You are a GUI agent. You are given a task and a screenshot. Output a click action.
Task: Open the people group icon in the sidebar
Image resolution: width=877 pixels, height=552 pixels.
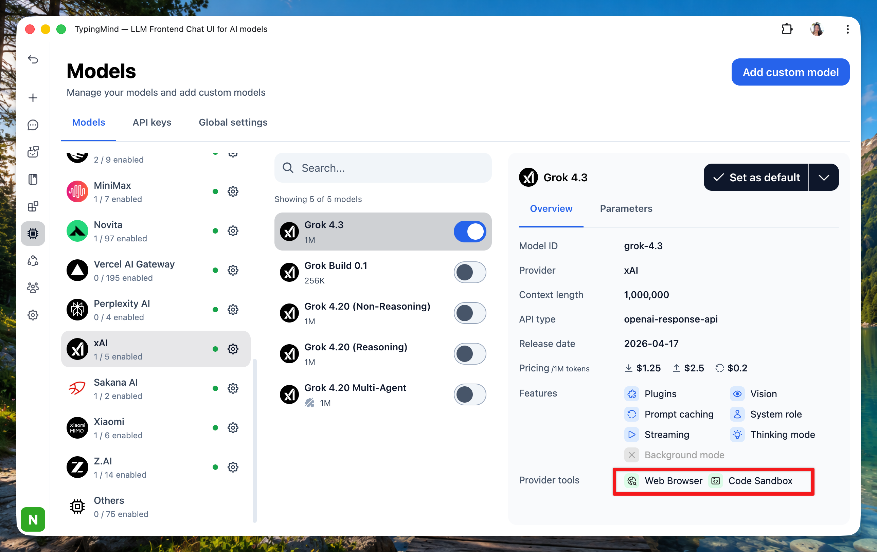[33, 288]
